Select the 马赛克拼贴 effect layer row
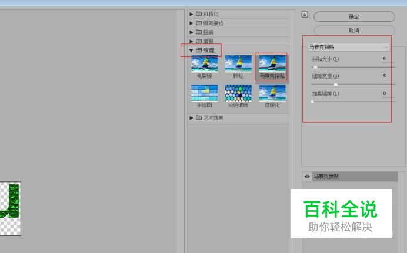The height and width of the screenshot is (253, 407). tap(355, 177)
